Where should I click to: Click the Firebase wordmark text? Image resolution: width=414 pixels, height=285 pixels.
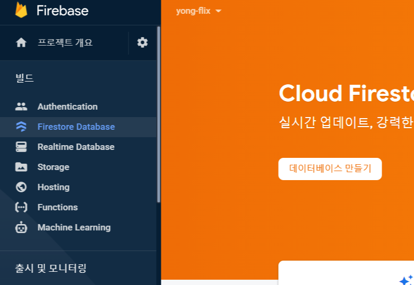[63, 11]
